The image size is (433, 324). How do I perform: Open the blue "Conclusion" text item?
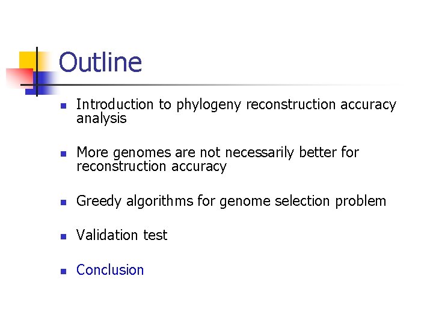(110, 270)
